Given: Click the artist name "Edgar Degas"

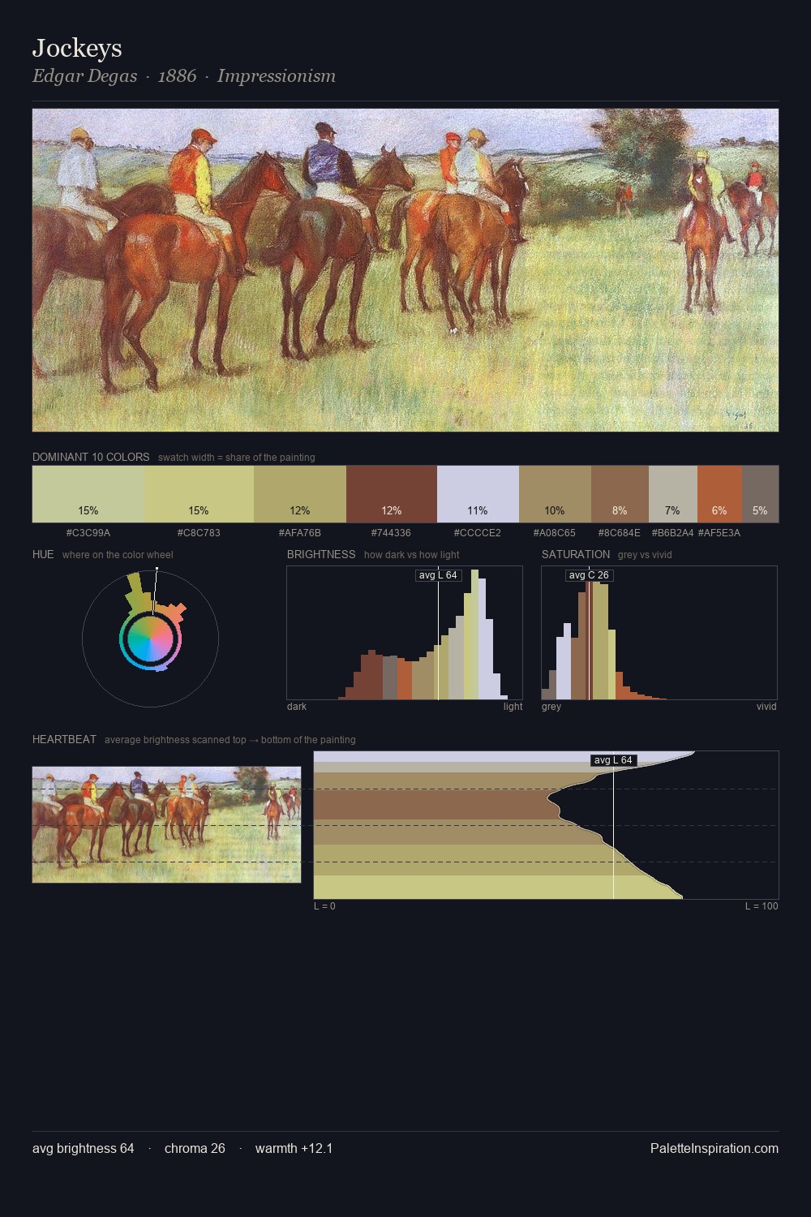Looking at the screenshot, I should [x=84, y=76].
